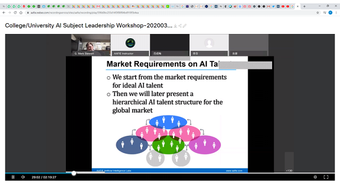The image size is (340, 191).
Task: Click the playback progress slider handle
Action: (x=74, y=173)
